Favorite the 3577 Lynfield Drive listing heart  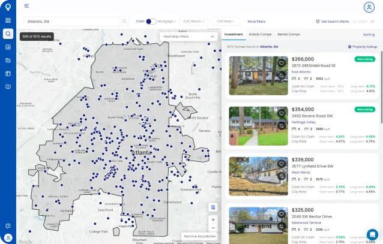(281, 162)
